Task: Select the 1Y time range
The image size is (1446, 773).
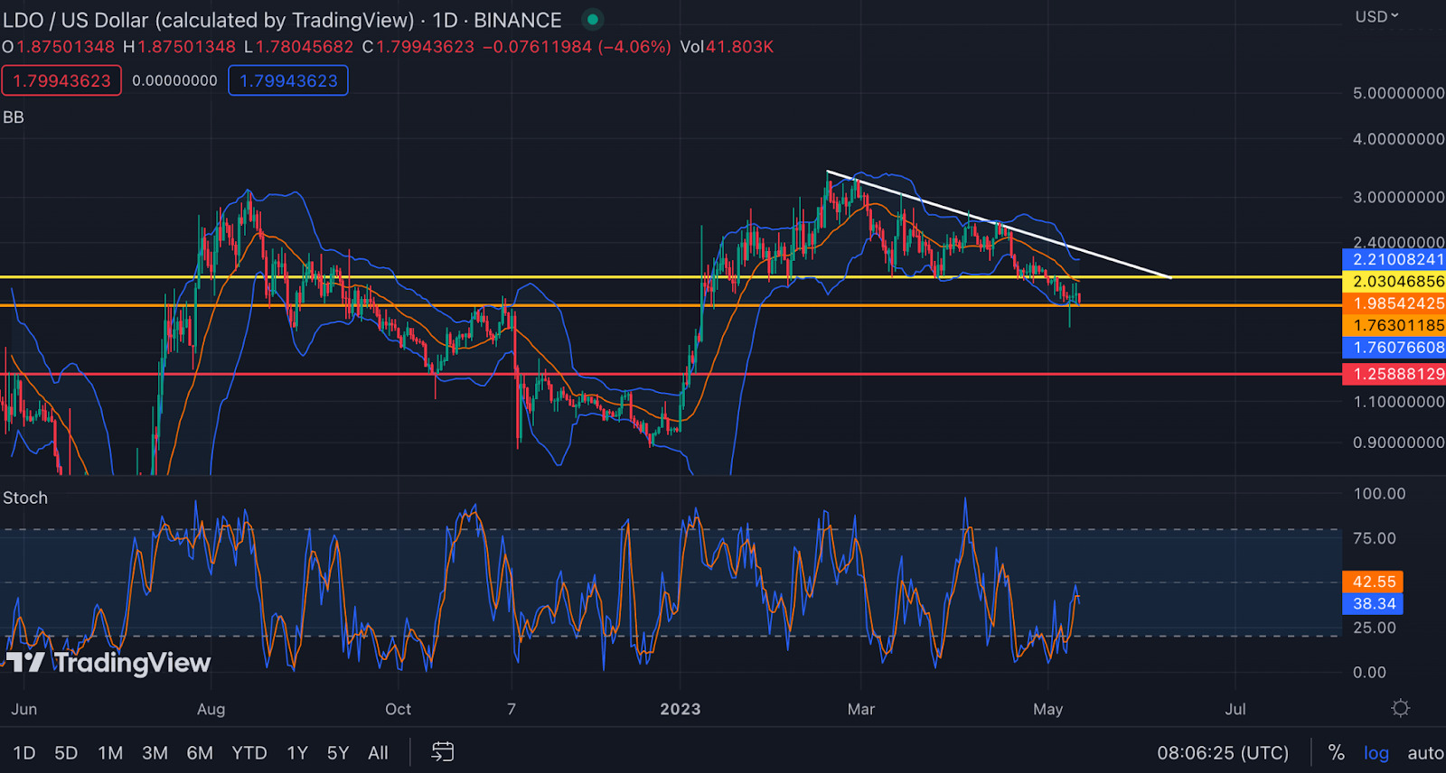Action: pos(297,752)
